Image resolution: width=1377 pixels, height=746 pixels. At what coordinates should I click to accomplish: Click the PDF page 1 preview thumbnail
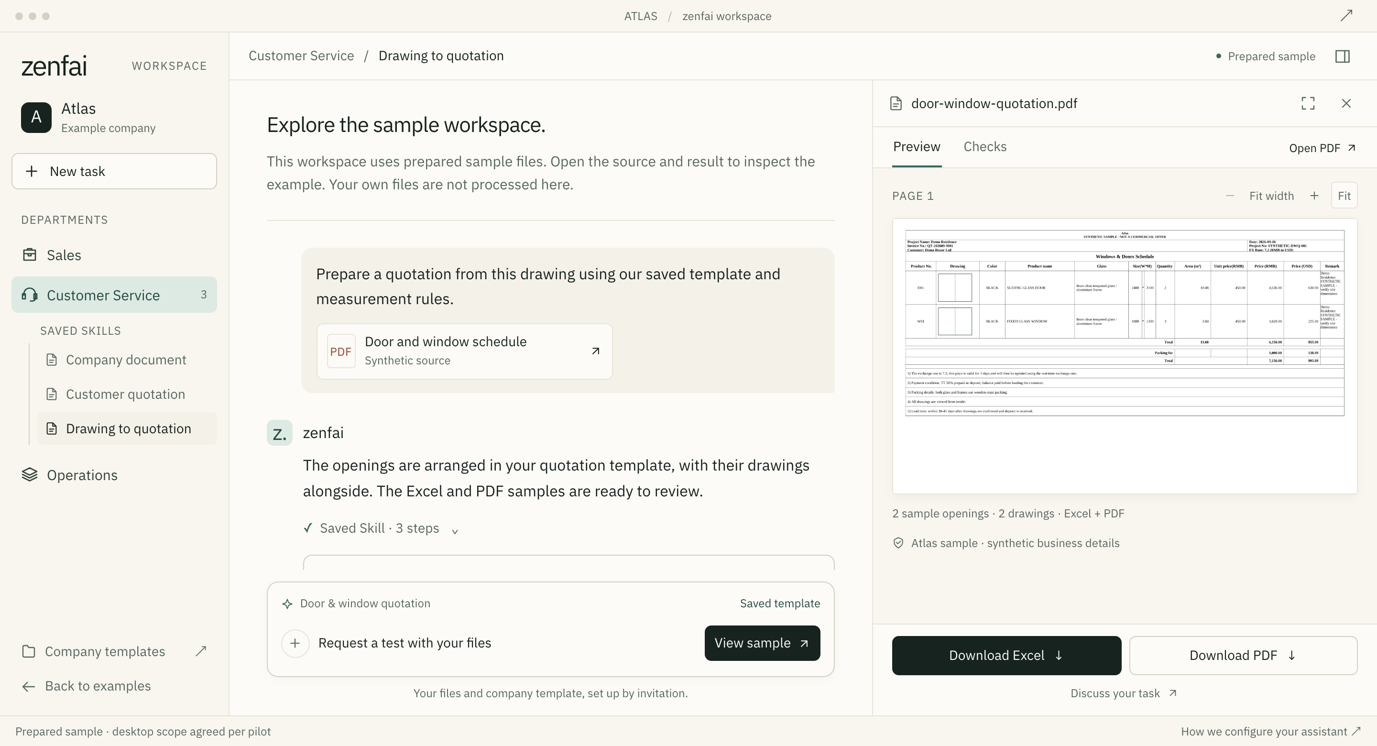pyautogui.click(x=1124, y=356)
